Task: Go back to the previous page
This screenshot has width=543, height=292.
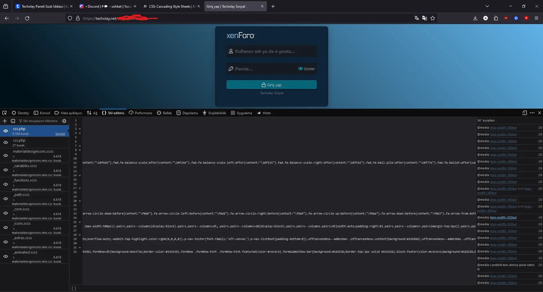Action: [7, 18]
